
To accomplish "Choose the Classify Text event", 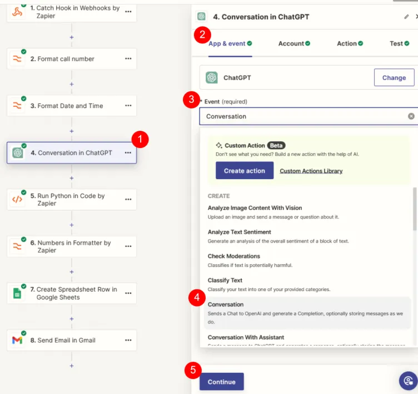I will [x=307, y=285].
